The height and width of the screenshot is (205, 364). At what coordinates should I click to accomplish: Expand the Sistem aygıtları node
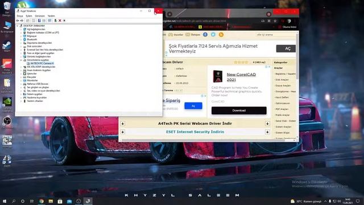[x=21, y=94]
